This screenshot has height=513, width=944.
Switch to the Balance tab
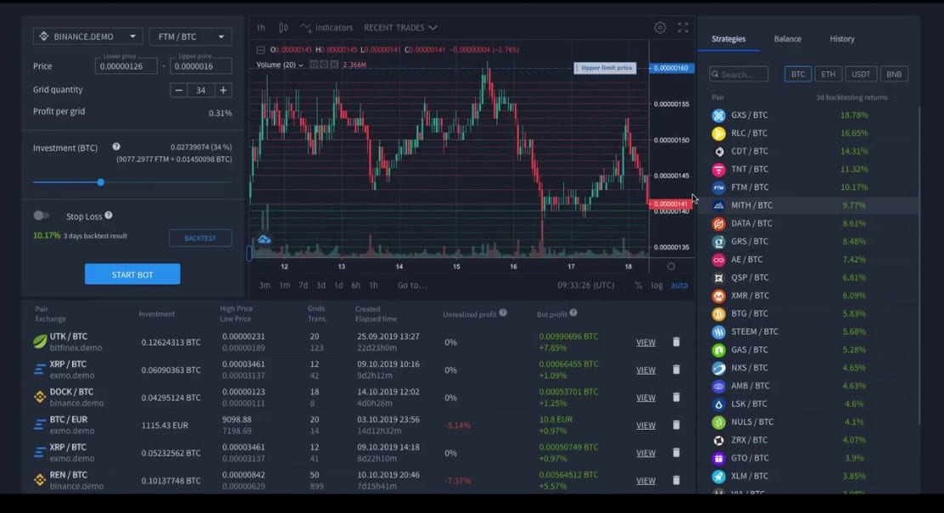pyautogui.click(x=788, y=38)
